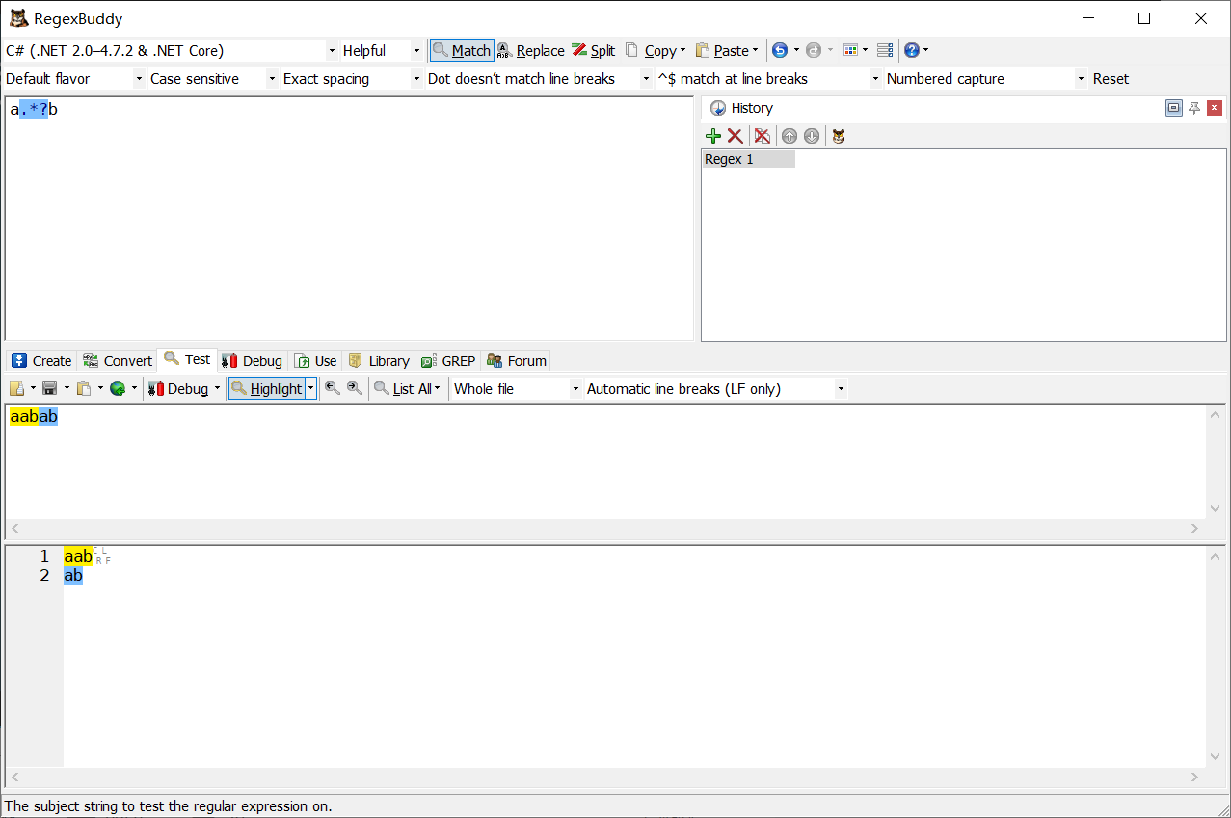This screenshot has height=818, width=1231.
Task: Open the blue Help question-mark icon
Action: click(911, 50)
